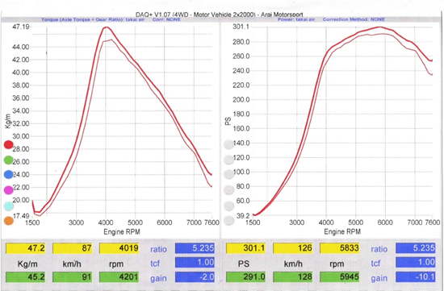444x291 pixels.
Task: Click the 'ratio' label in torque panel
Action: (x=158, y=249)
